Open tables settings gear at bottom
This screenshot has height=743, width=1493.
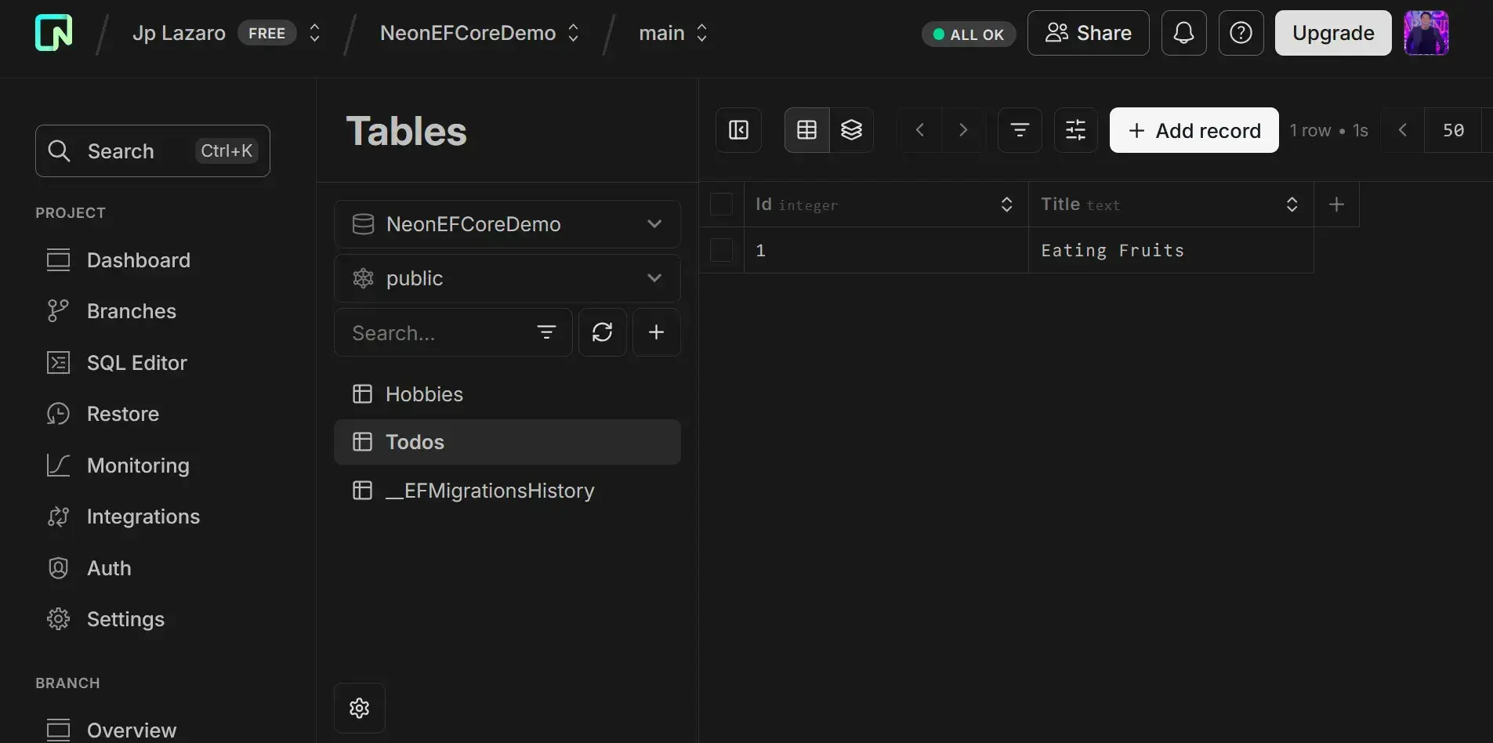[359, 709]
